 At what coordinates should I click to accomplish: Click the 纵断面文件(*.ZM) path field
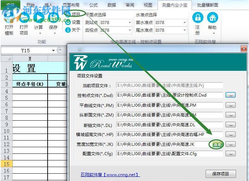pyautogui.click(x=170, y=115)
